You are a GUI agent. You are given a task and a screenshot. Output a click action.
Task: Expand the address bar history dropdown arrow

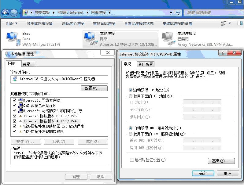(171, 13)
